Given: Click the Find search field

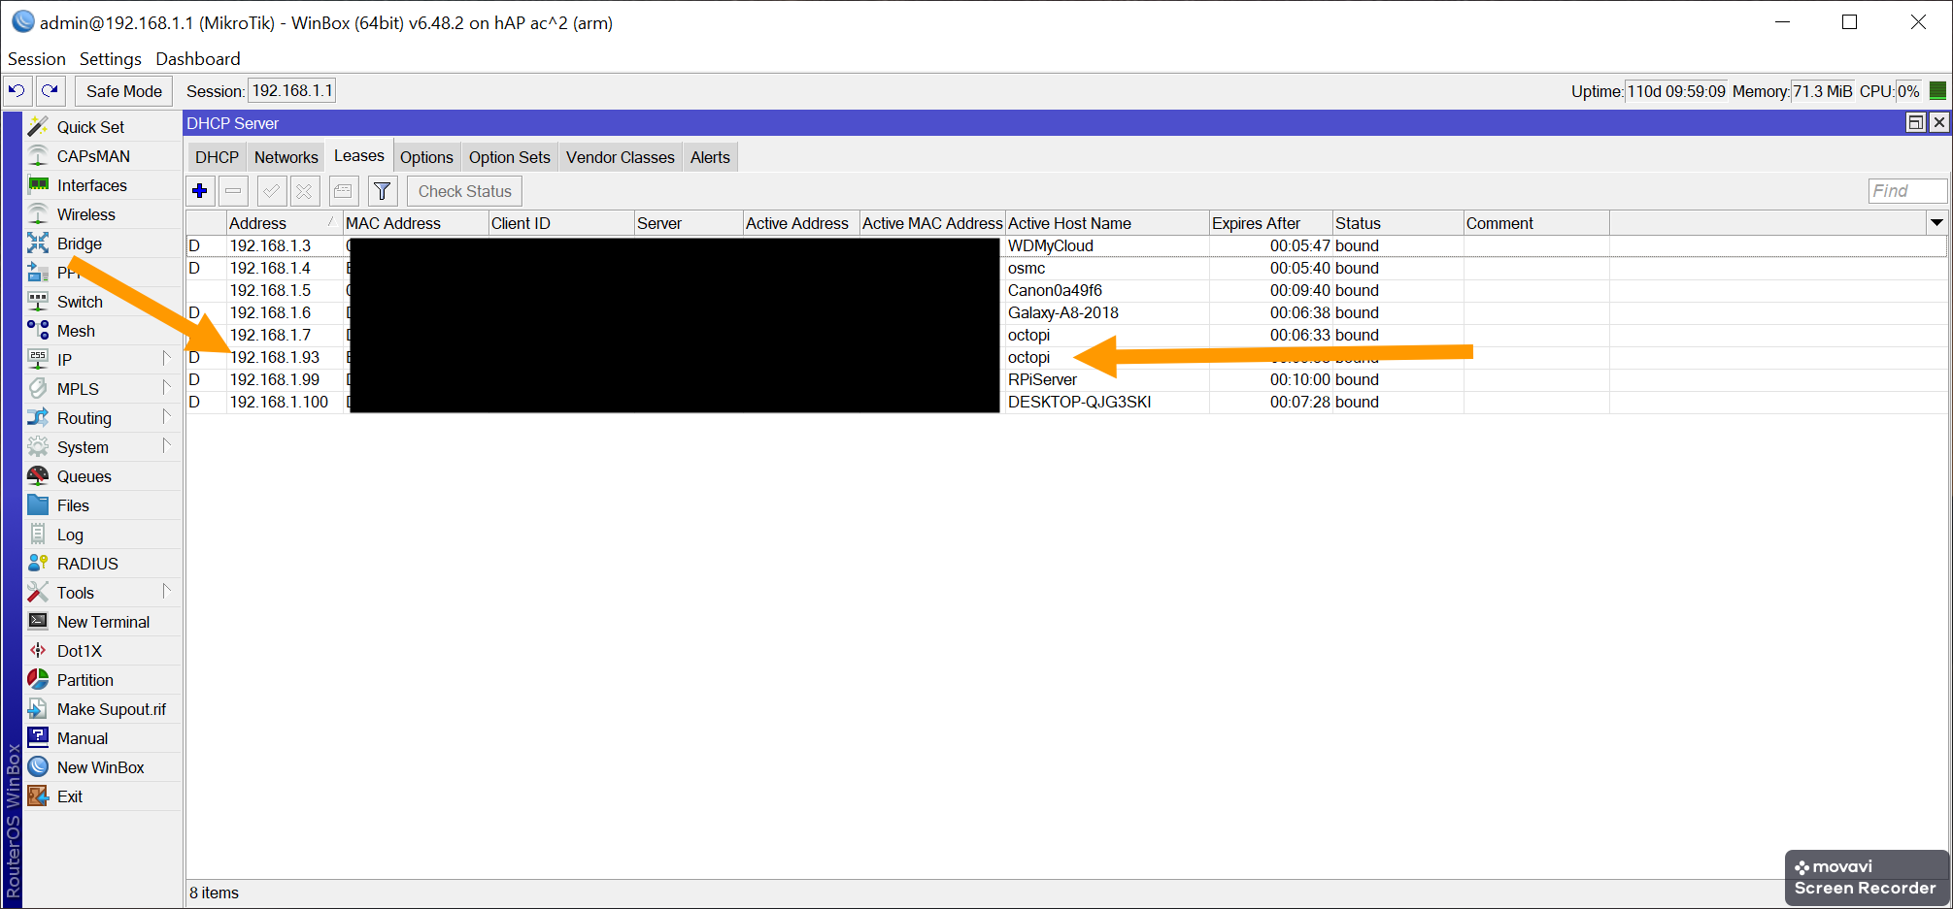Looking at the screenshot, I should pyautogui.click(x=1907, y=191).
